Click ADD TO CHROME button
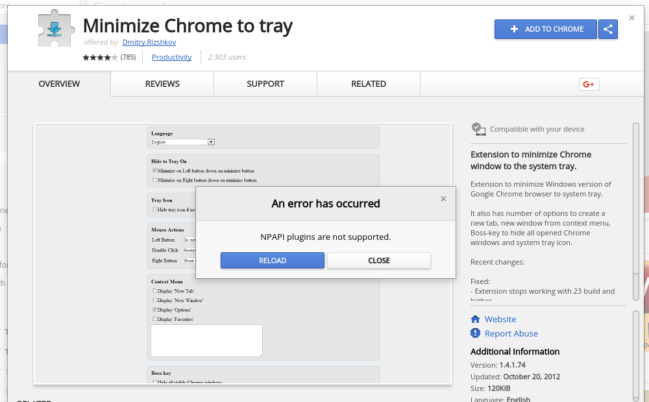649x402 pixels. click(x=546, y=29)
